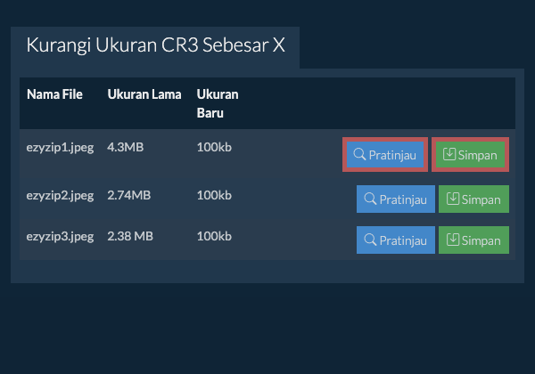The image size is (535, 374).
Task: Select the ezyzip2.jpeg file name
Action: tap(60, 195)
